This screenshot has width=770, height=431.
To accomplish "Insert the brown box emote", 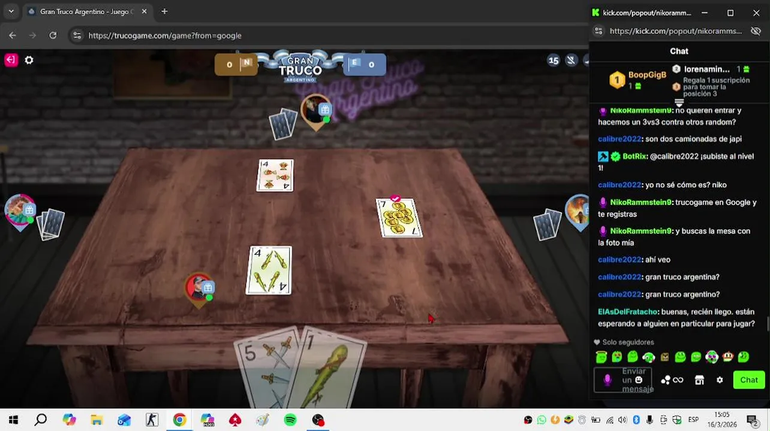I will point(664,357).
